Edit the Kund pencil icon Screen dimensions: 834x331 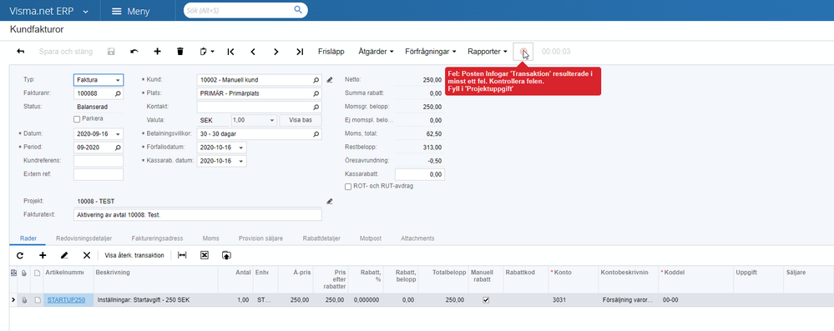[x=329, y=80]
